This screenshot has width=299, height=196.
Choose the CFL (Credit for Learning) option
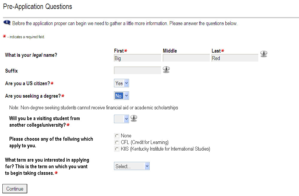117,143
